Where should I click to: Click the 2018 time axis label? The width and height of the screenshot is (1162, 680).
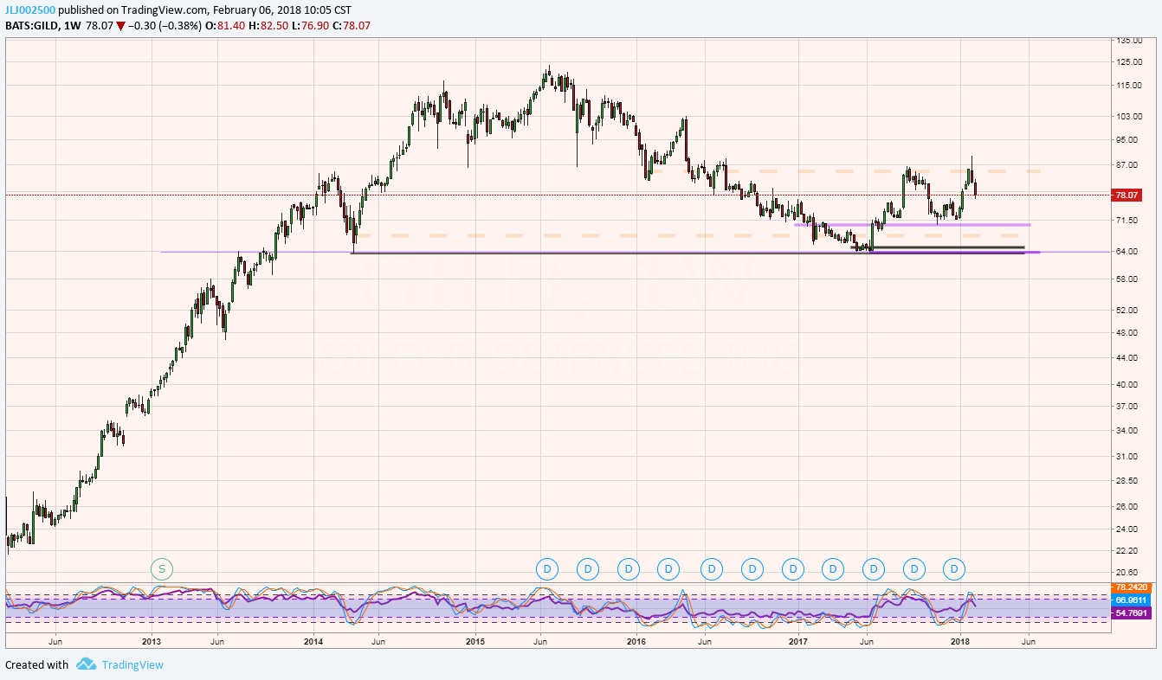tap(959, 641)
